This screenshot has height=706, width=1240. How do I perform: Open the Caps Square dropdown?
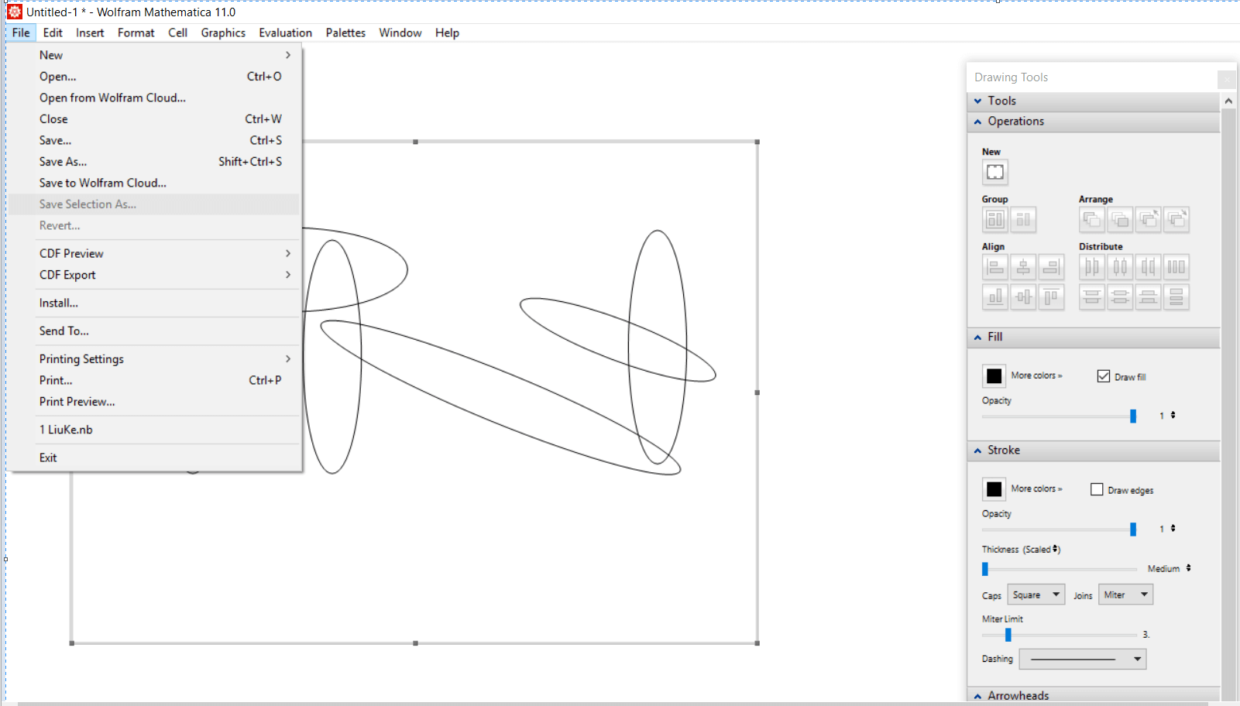1036,595
